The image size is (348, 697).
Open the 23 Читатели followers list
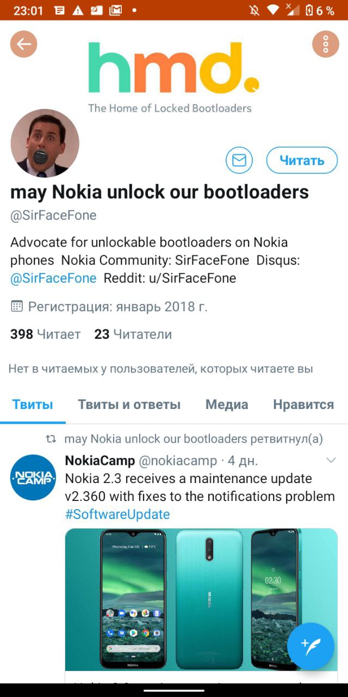click(x=133, y=334)
